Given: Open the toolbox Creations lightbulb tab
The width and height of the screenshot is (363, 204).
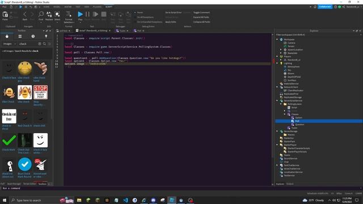Looking at the screenshot, I should pos(46,36).
